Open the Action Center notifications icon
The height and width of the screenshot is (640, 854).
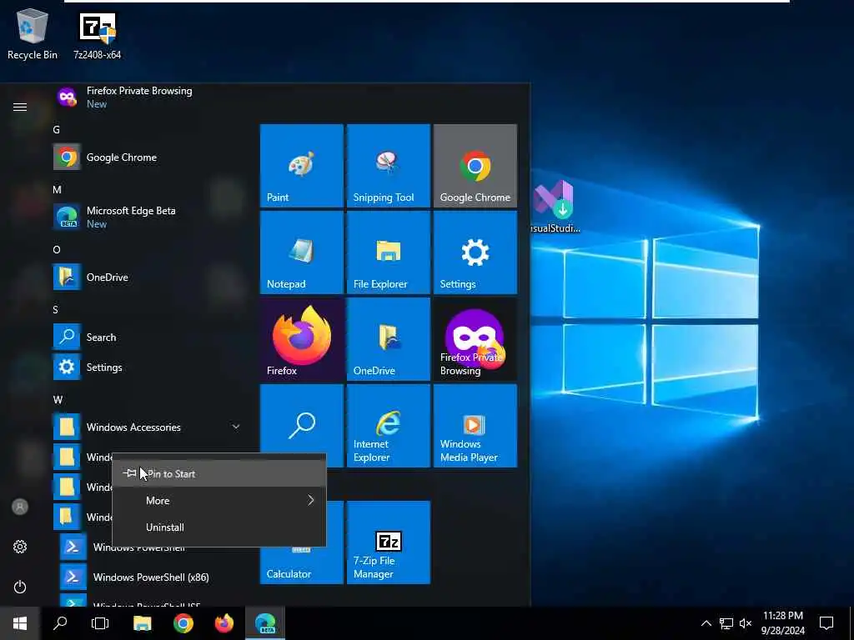(826, 623)
